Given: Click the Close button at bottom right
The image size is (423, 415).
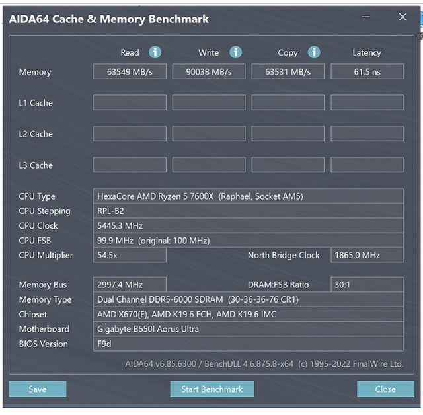Looking at the screenshot, I should click(385, 389).
